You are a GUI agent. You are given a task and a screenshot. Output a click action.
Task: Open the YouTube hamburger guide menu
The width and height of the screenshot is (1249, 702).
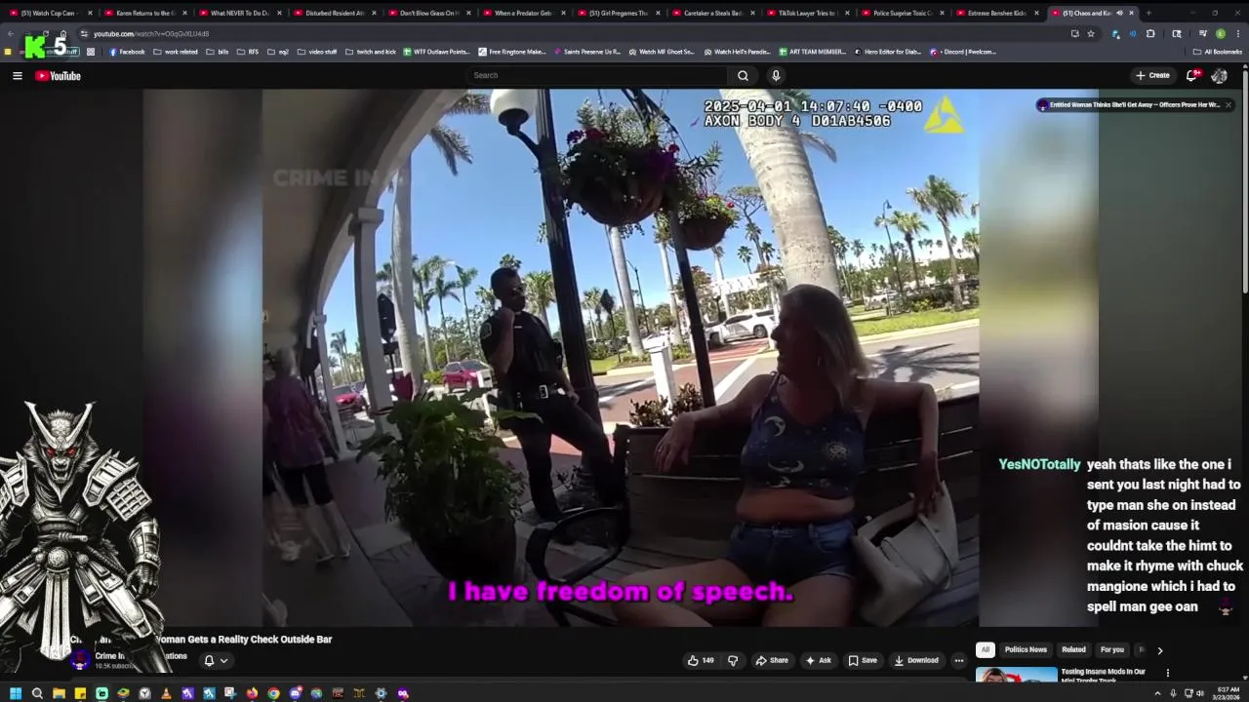(17, 75)
